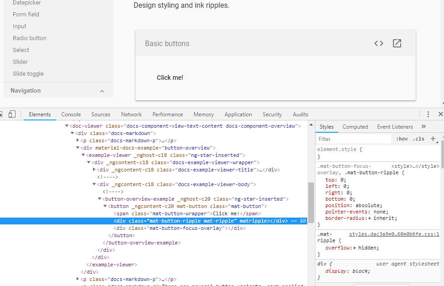The width and height of the screenshot is (444, 286).
Task: Collapse the button-overview-example tree node
Action: coord(99,198)
